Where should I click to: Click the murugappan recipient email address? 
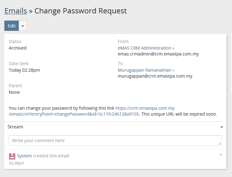coord(155,76)
